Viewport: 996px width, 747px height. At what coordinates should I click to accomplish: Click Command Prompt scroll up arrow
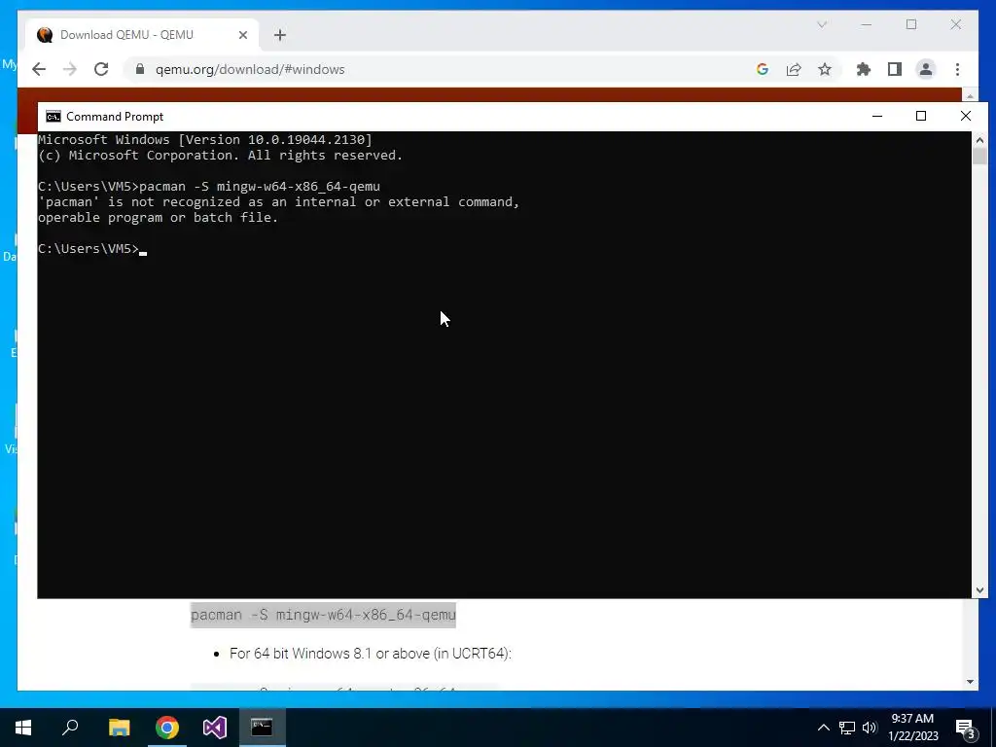979,140
